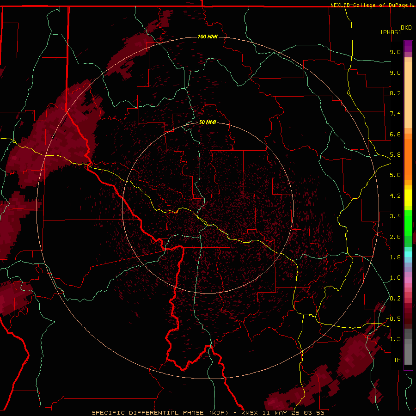This screenshot has width=416, height=416.
Task: Click the yellow color bar segment
Action: 408,198
